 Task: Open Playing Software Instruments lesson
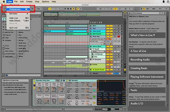point(147,77)
